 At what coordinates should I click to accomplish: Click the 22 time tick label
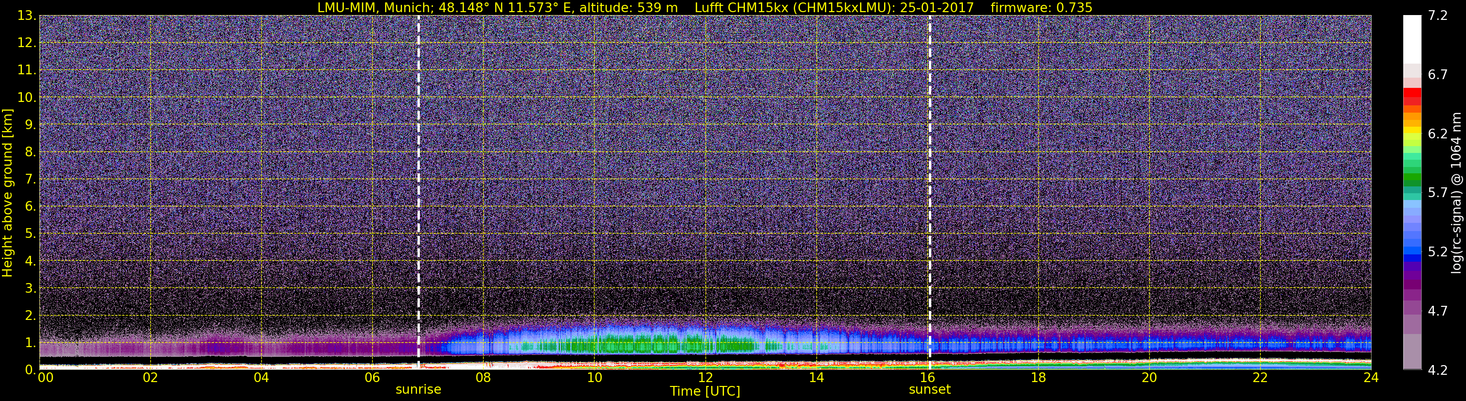pos(1260,378)
